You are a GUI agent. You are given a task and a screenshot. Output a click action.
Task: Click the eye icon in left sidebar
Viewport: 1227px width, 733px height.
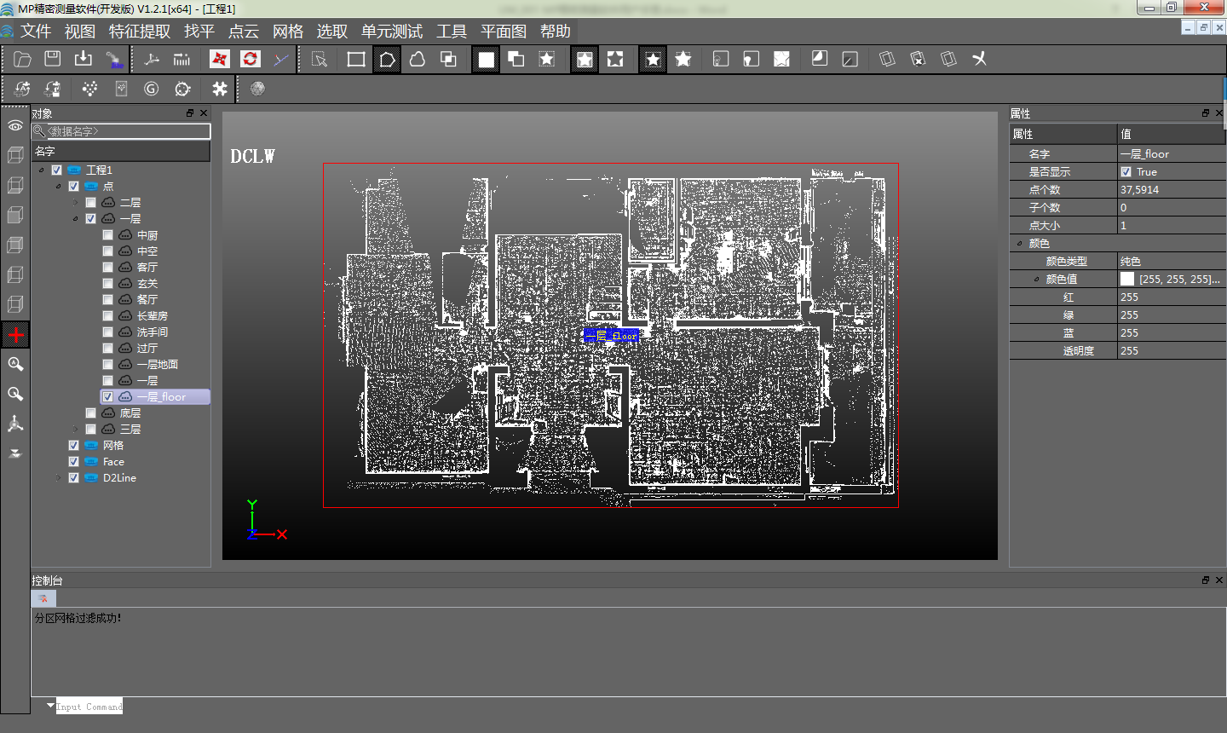coord(15,125)
